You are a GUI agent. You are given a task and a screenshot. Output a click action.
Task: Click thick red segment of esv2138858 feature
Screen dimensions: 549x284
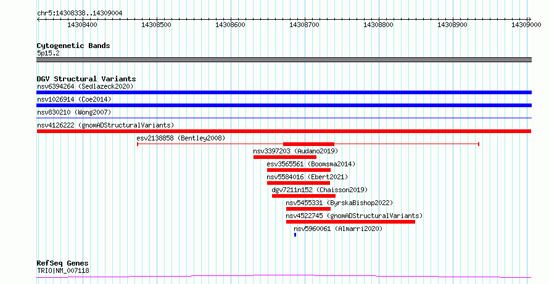pyautogui.click(x=308, y=144)
